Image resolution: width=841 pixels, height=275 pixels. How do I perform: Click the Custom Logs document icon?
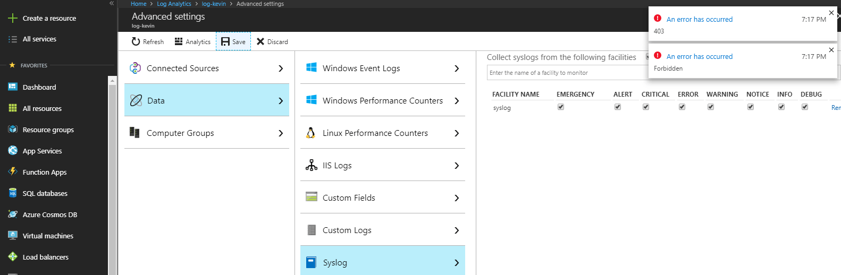312,230
